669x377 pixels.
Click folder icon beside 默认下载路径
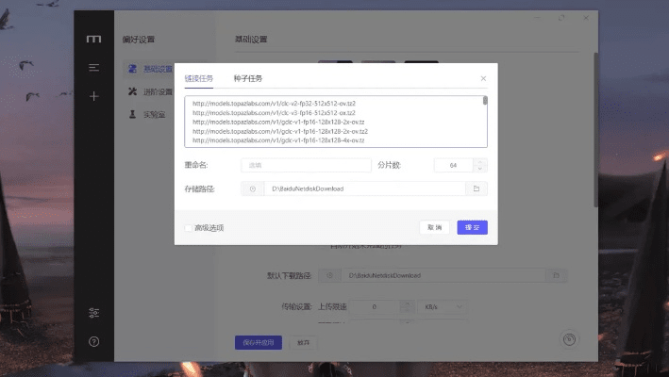click(556, 275)
